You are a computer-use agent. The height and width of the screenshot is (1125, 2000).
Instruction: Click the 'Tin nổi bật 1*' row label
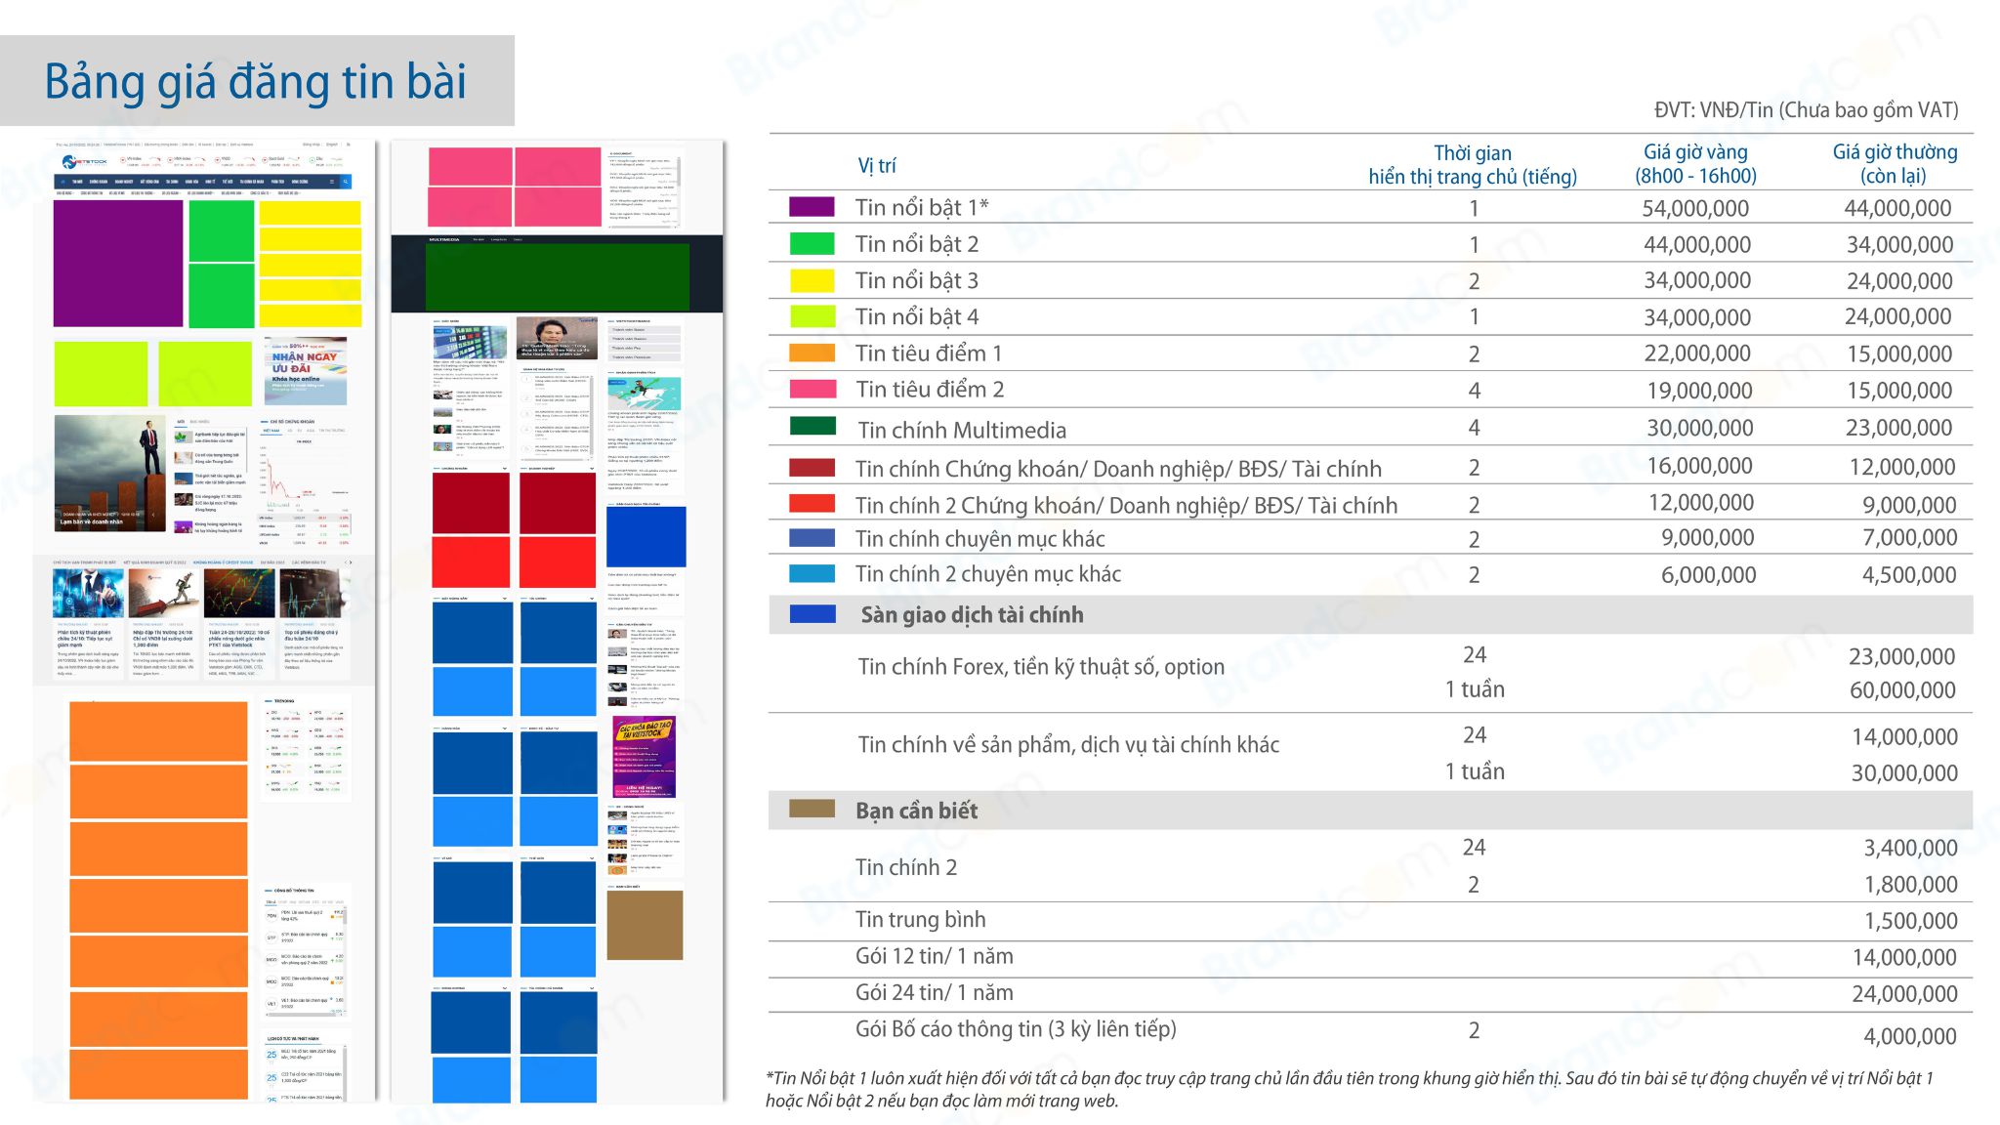click(922, 207)
